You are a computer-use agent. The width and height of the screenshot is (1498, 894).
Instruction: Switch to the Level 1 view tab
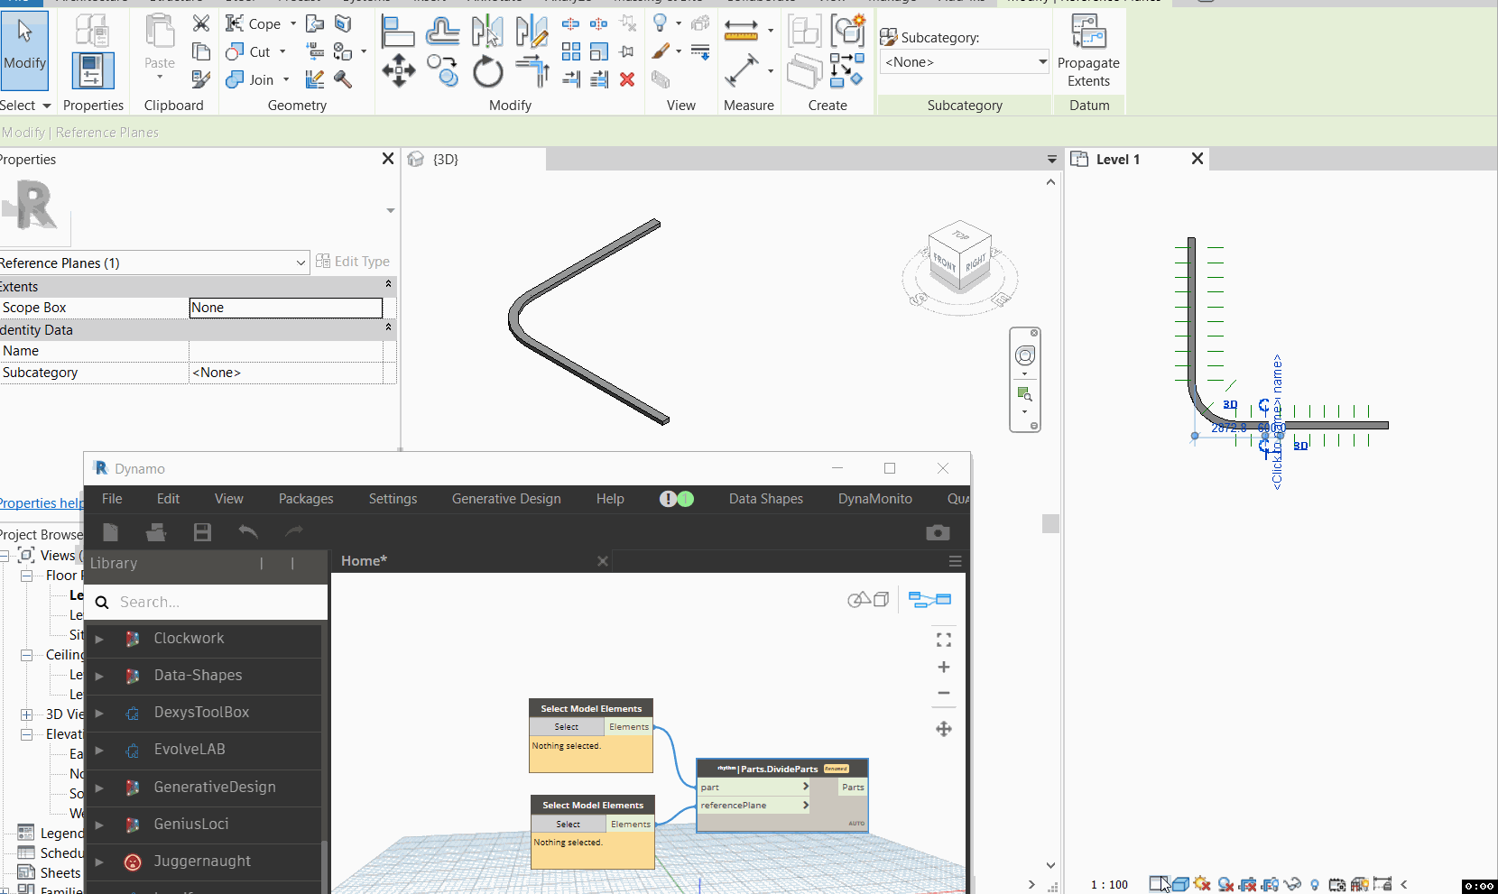coord(1118,159)
